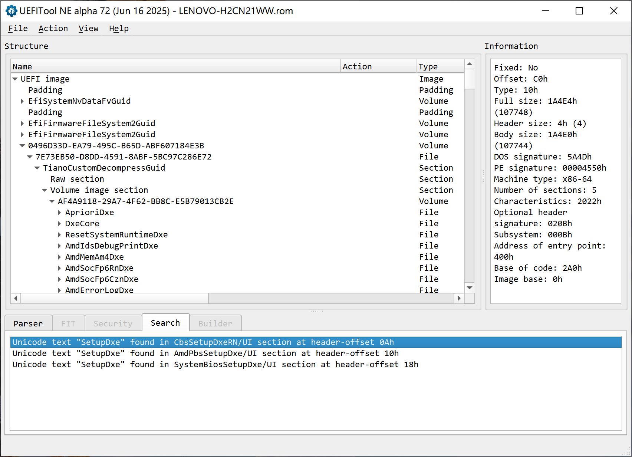Select the DxeCore tree item
632x457 pixels.
click(x=82, y=224)
